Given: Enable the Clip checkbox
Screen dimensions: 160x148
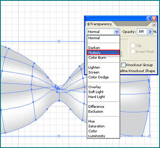Looking at the screenshot, I should coord(133,46).
